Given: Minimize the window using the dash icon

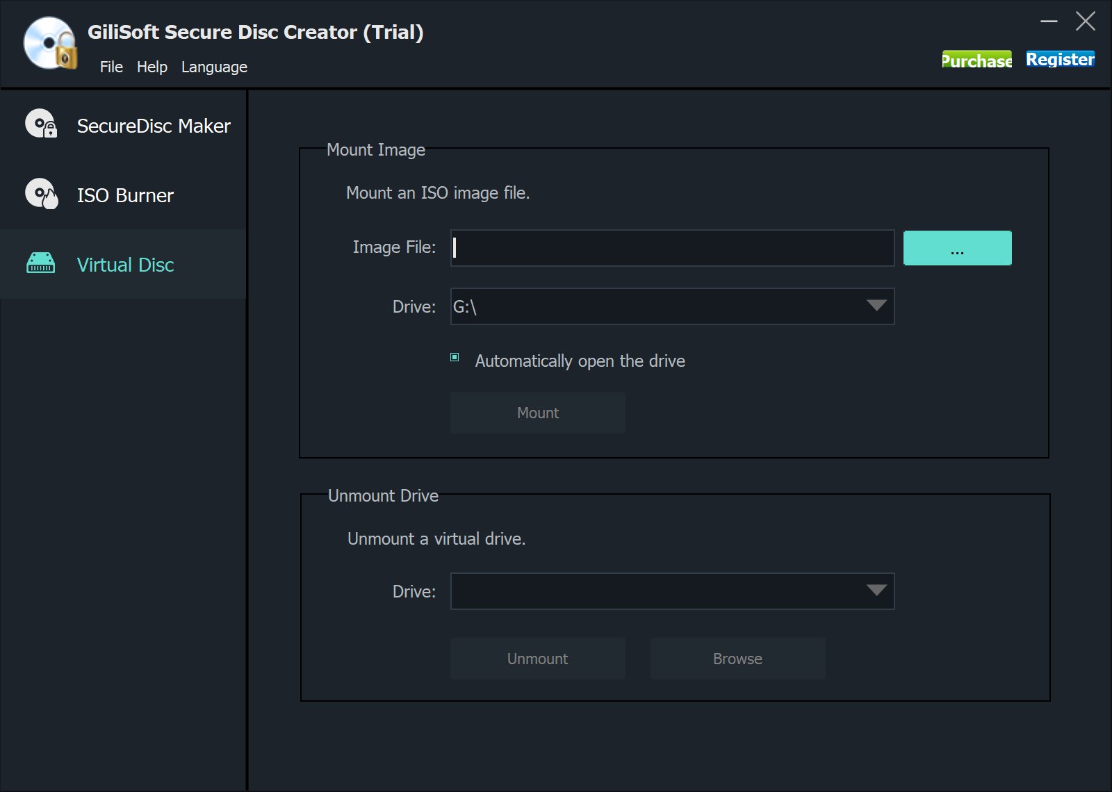Looking at the screenshot, I should [1049, 22].
